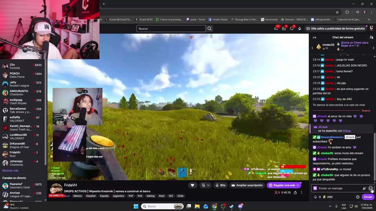
Task: Open the Chrome extensions puzzle icon
Action: (347, 12)
